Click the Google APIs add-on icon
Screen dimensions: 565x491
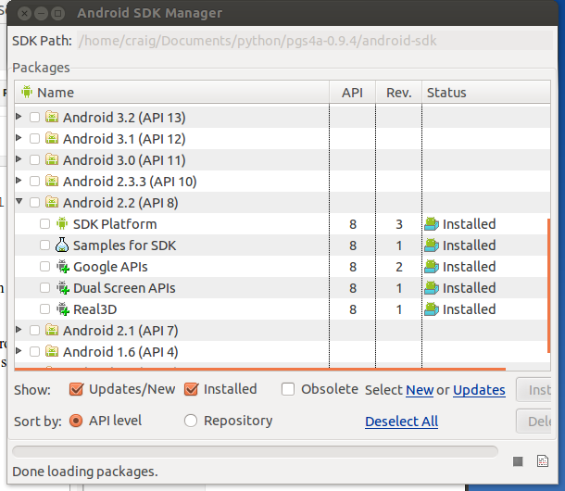tap(63, 267)
